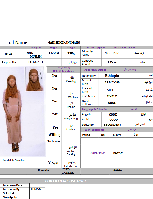Click the education SECONDERY value

[112, 125]
